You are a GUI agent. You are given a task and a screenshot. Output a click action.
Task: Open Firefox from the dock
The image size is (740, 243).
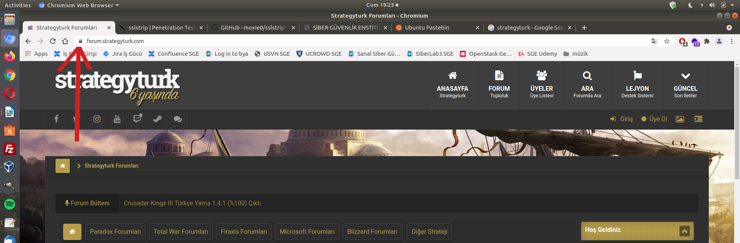10,57
